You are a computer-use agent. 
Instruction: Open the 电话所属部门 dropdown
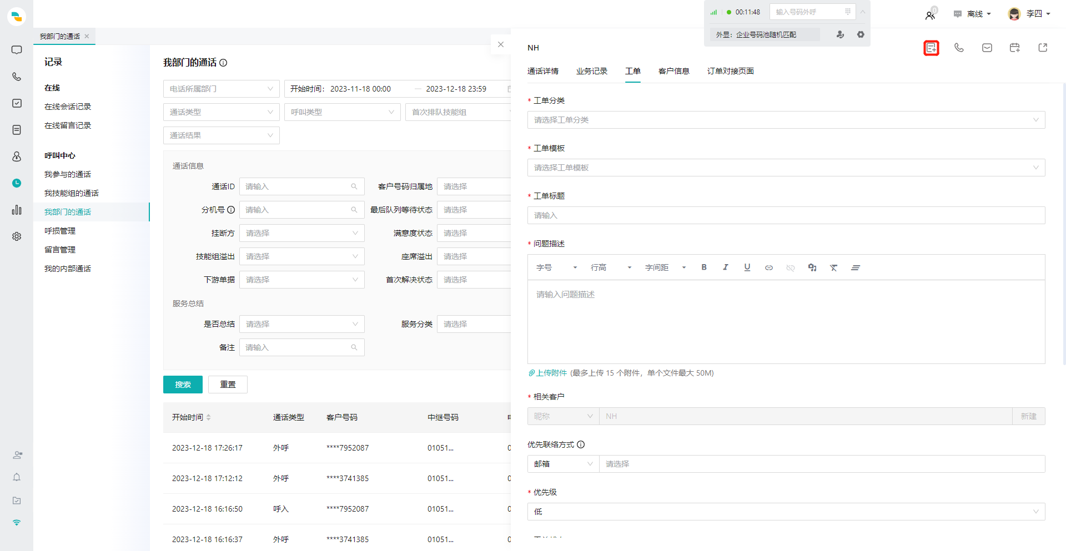pos(222,89)
